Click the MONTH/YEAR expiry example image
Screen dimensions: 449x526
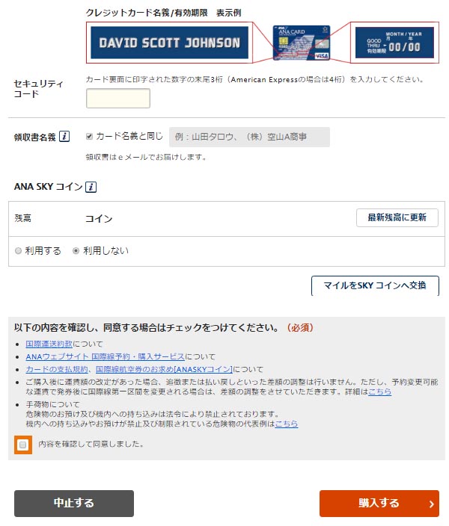tap(394, 43)
